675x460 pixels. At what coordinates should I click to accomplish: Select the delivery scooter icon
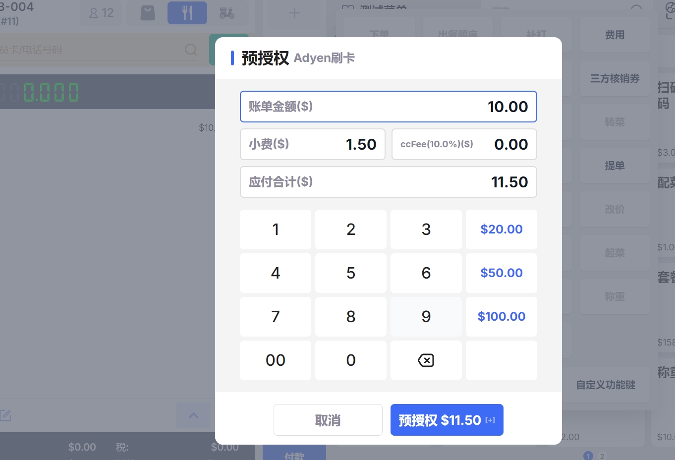pyautogui.click(x=227, y=13)
